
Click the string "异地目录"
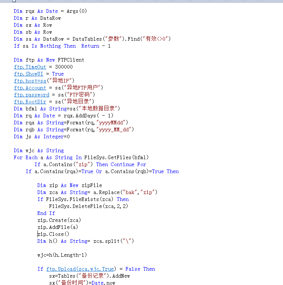[x=78, y=102]
